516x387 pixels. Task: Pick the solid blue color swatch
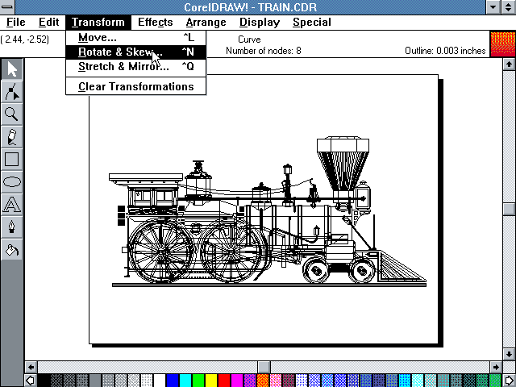(173, 381)
